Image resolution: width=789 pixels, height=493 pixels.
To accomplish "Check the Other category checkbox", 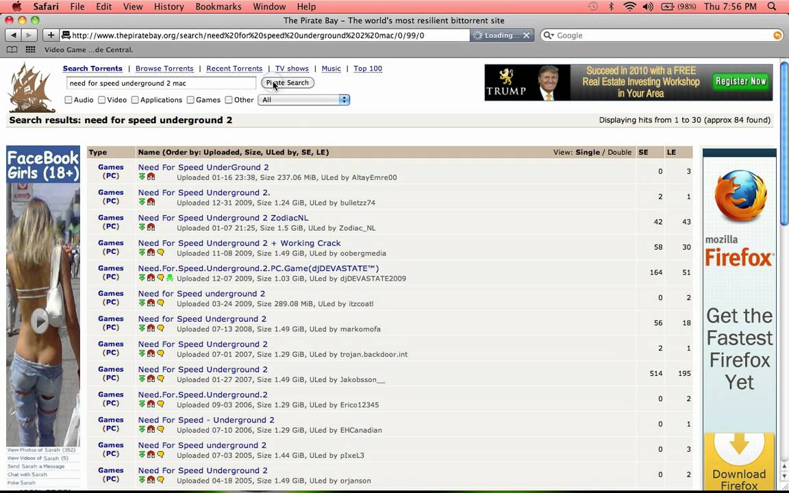I will [229, 99].
